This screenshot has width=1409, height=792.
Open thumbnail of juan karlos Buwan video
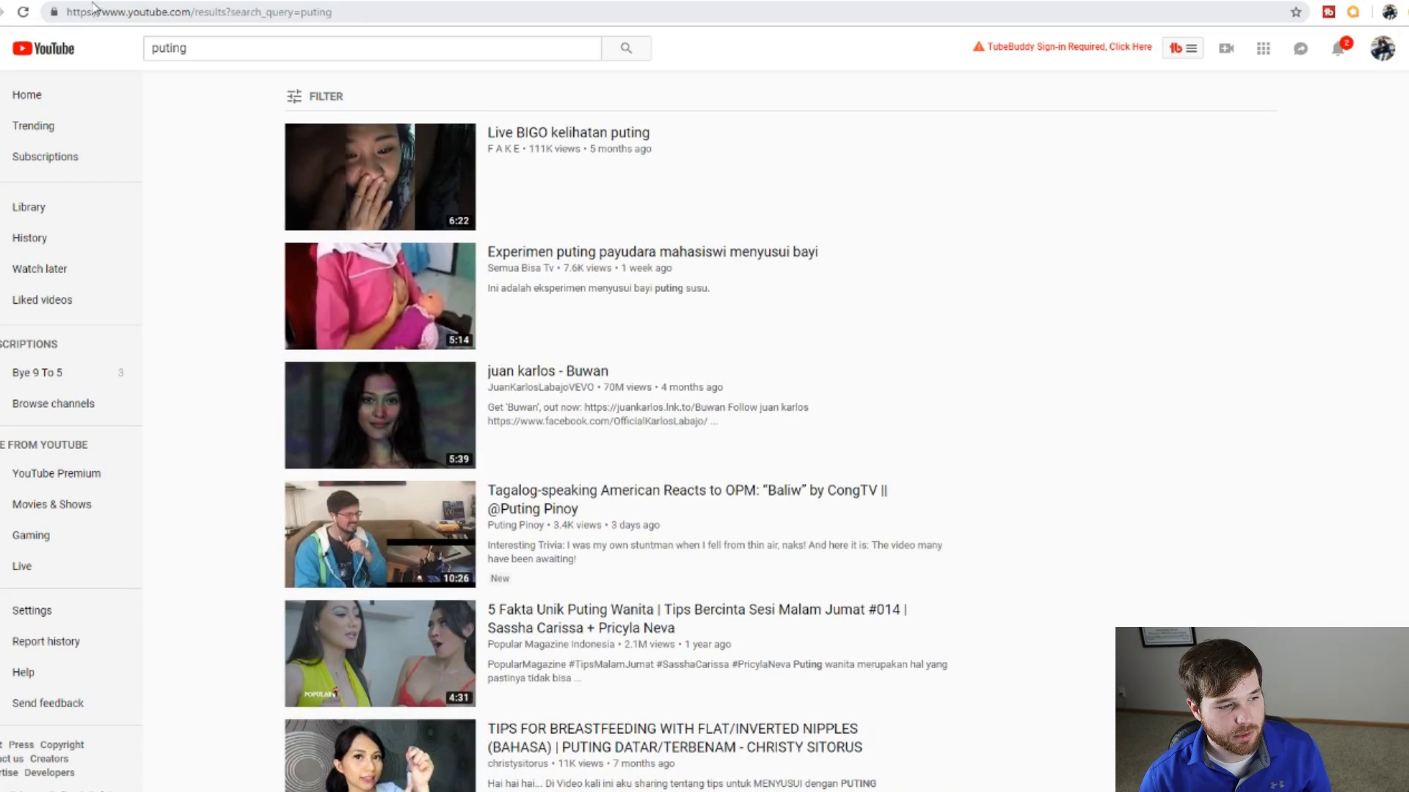pyautogui.click(x=380, y=415)
